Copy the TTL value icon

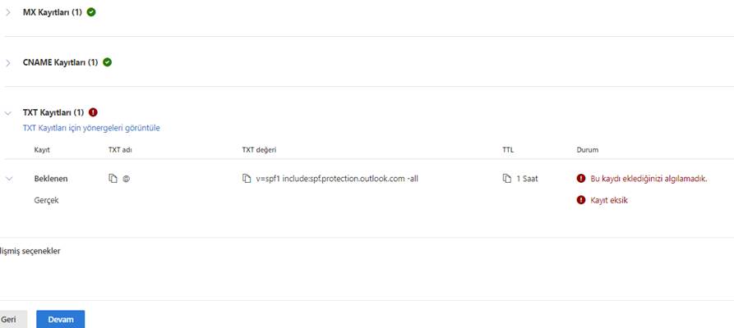tap(507, 178)
